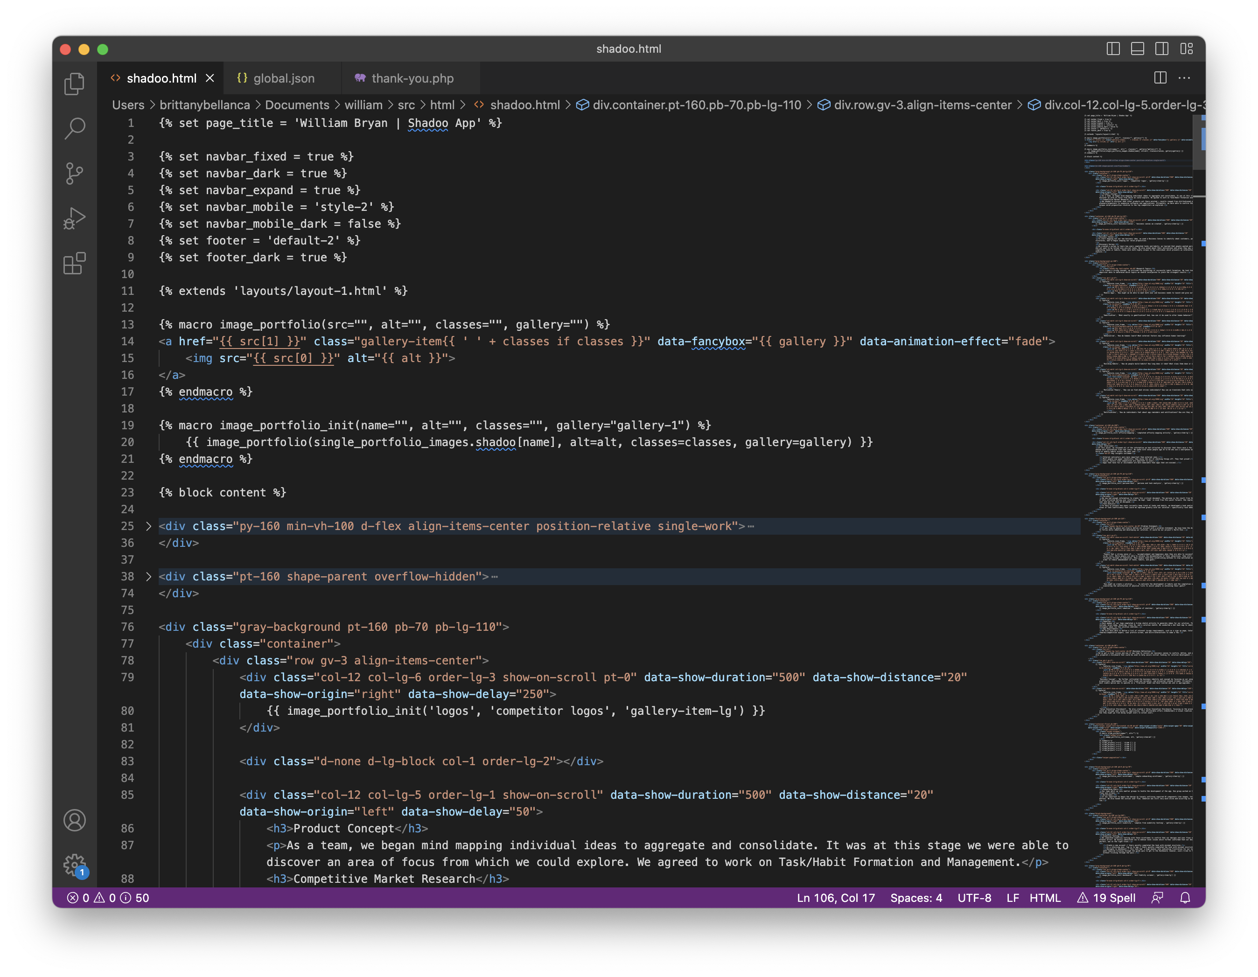This screenshot has height=977, width=1258.
Task: Toggle the primary side bar layout icon
Action: (x=1113, y=49)
